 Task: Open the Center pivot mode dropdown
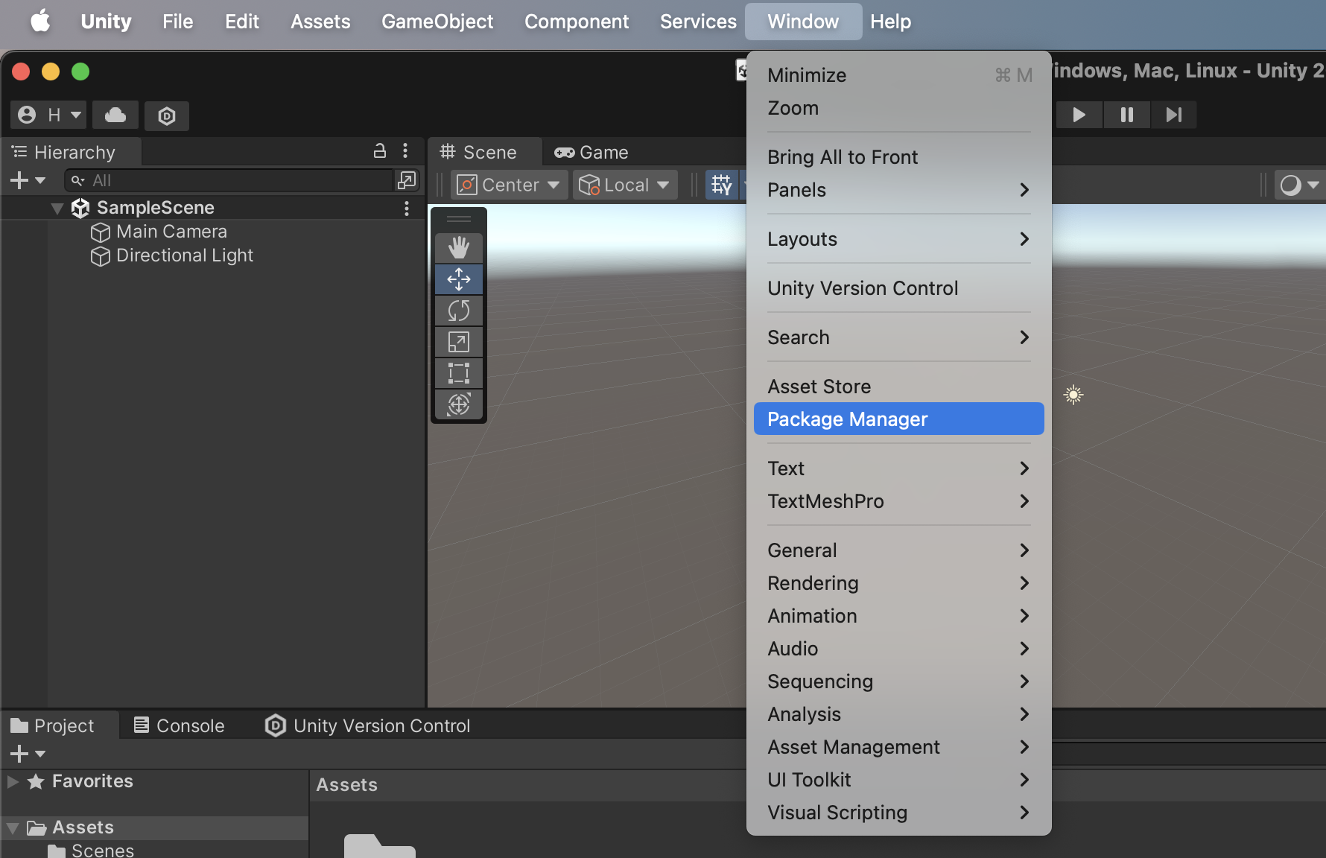pyautogui.click(x=508, y=185)
